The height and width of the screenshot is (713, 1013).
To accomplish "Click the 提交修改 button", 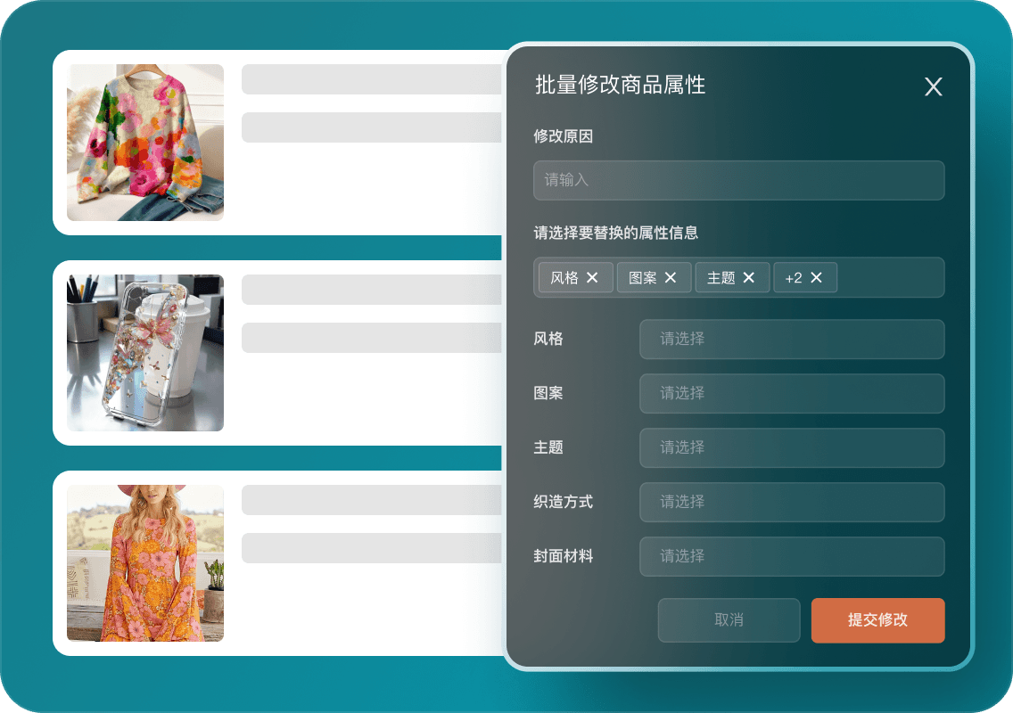I will [877, 620].
